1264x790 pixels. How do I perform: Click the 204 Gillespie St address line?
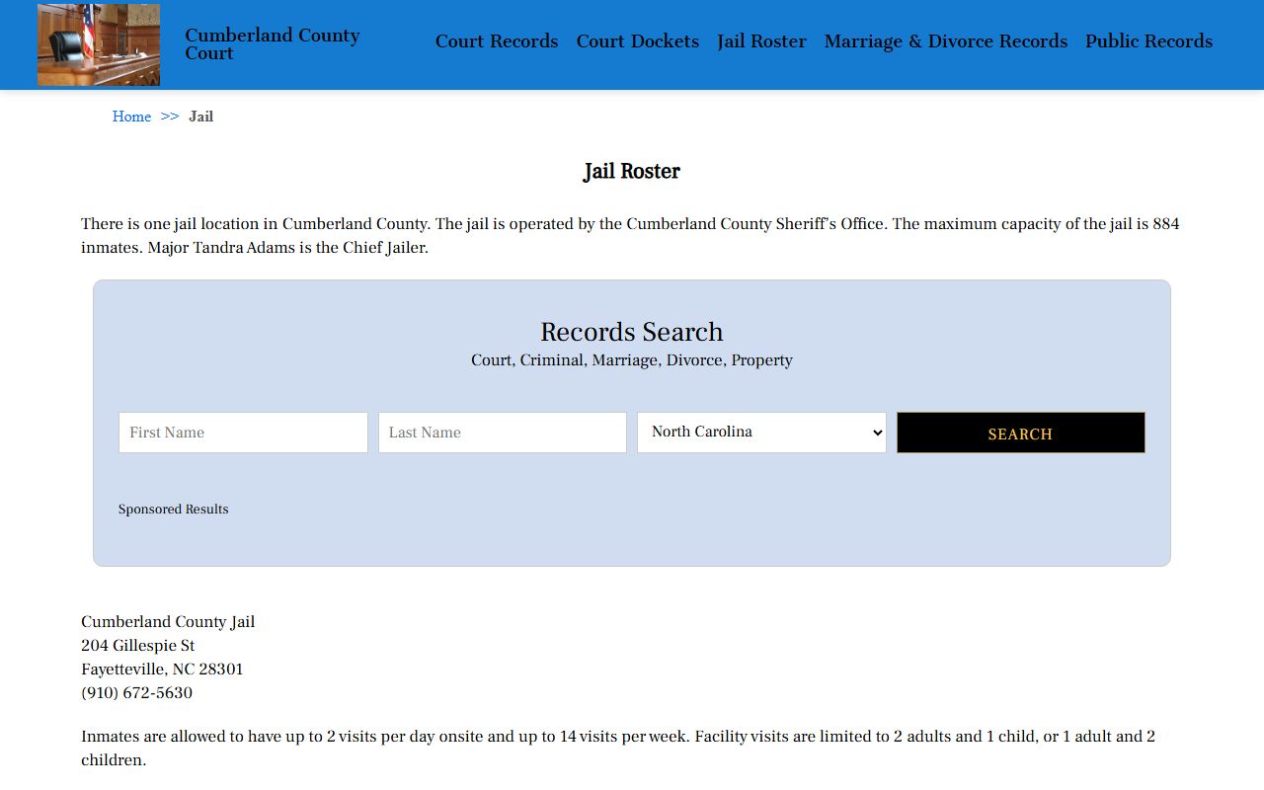(137, 646)
